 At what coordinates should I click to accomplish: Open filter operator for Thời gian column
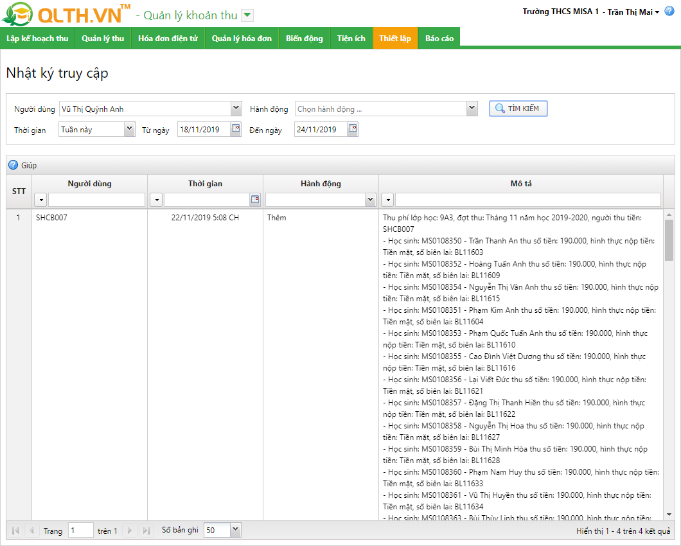pyautogui.click(x=156, y=200)
